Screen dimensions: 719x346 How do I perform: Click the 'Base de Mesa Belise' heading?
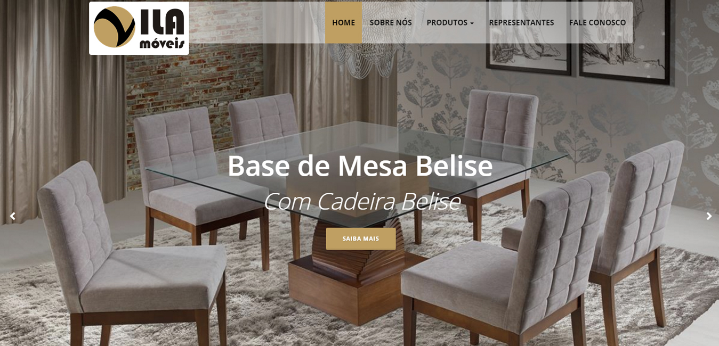(360, 166)
